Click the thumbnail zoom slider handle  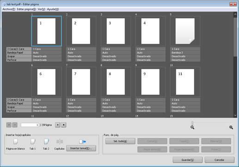192,123
